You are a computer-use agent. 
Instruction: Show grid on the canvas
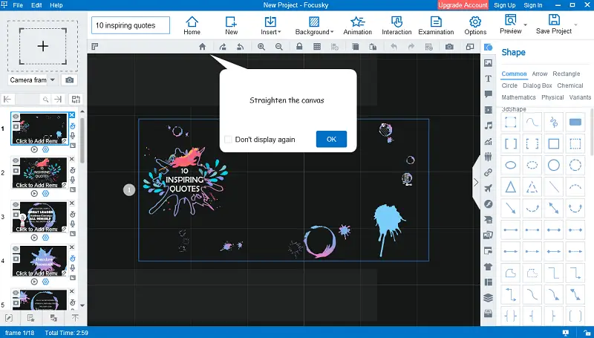click(317, 47)
